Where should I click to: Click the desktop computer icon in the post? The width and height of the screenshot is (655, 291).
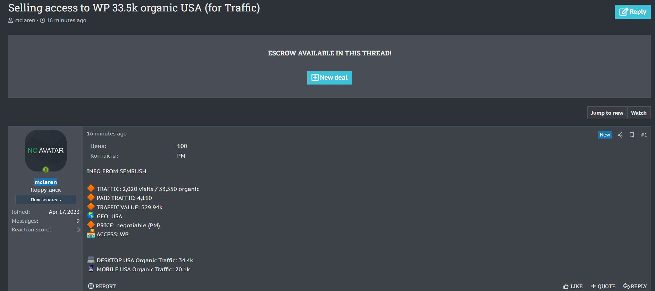pos(91,260)
